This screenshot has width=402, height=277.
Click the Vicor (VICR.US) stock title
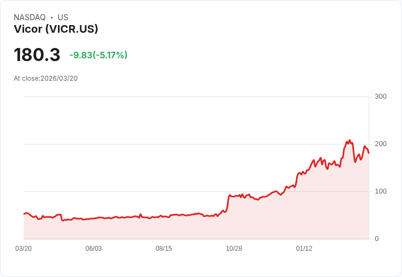(56, 29)
